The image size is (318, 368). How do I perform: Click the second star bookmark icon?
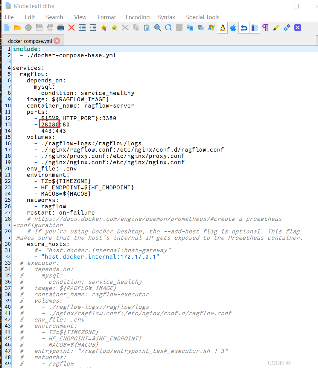coord(115,28)
